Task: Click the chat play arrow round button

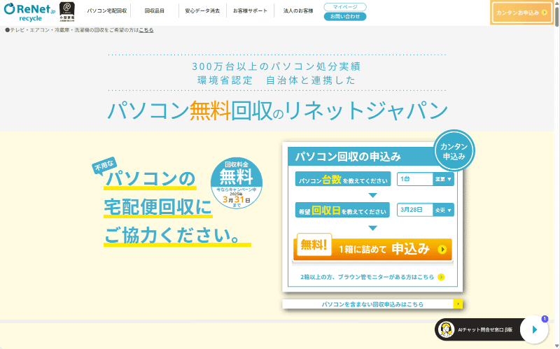Action: [534, 329]
